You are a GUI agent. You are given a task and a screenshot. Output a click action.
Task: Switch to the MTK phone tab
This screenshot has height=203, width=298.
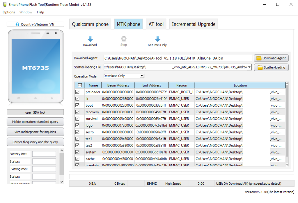(x=128, y=24)
